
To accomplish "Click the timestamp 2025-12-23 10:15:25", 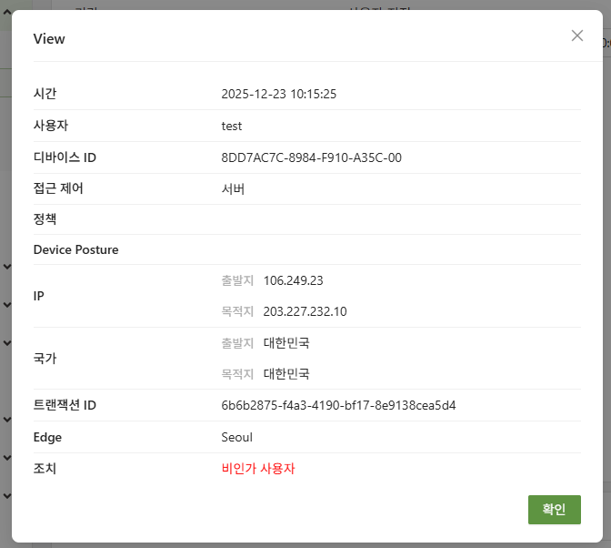I will click(279, 94).
